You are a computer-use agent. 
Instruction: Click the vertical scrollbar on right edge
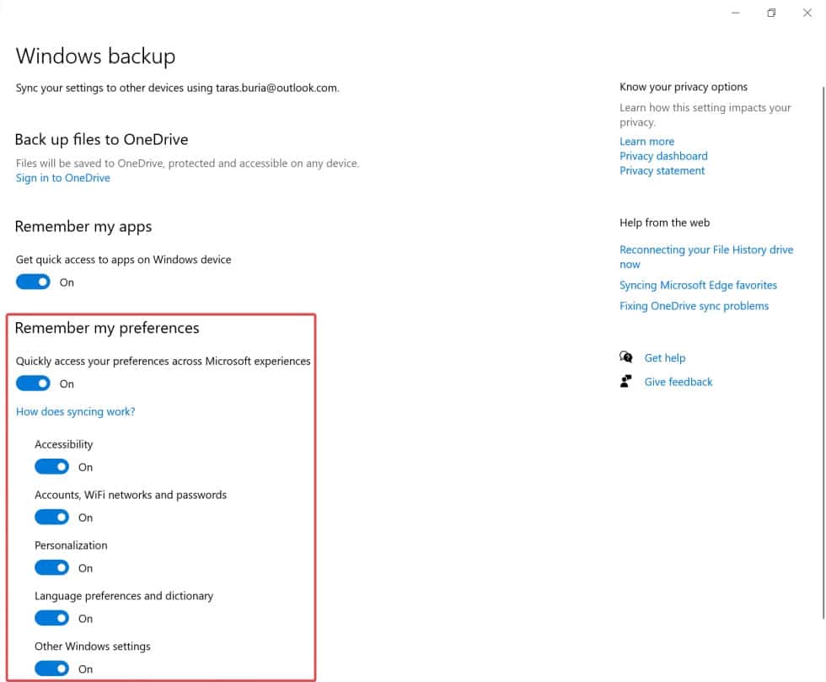click(x=822, y=337)
